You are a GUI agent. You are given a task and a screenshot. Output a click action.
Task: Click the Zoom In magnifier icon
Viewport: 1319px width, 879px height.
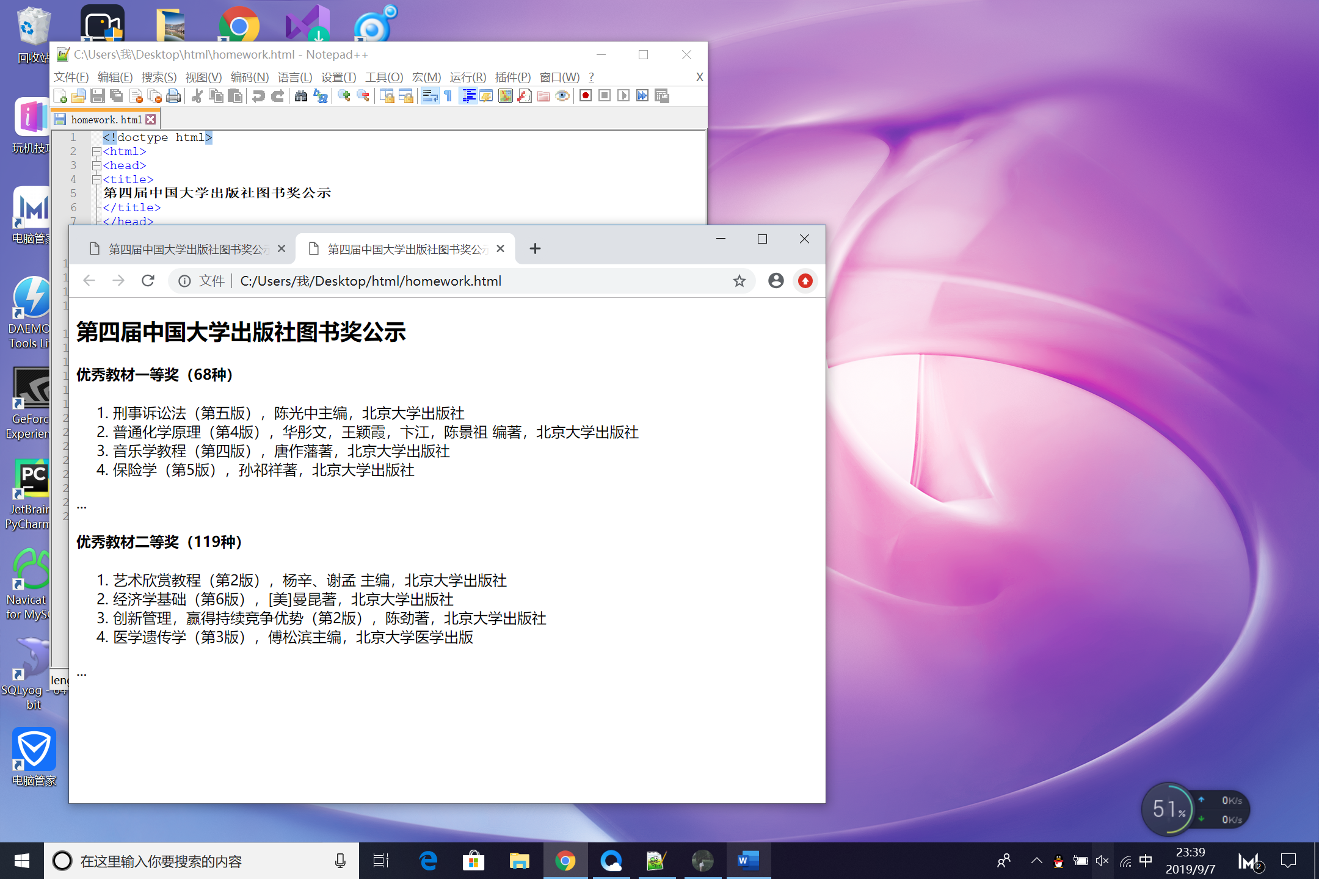[344, 96]
